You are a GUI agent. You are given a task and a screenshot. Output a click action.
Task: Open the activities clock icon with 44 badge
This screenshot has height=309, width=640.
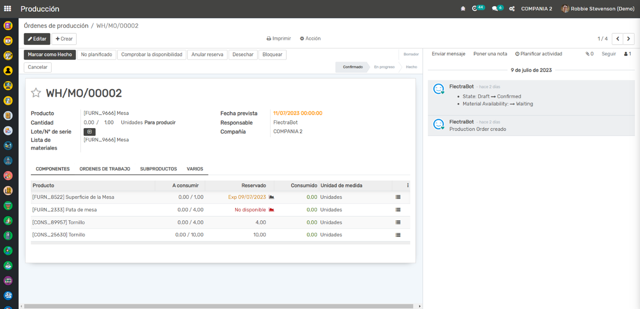coord(475,8)
